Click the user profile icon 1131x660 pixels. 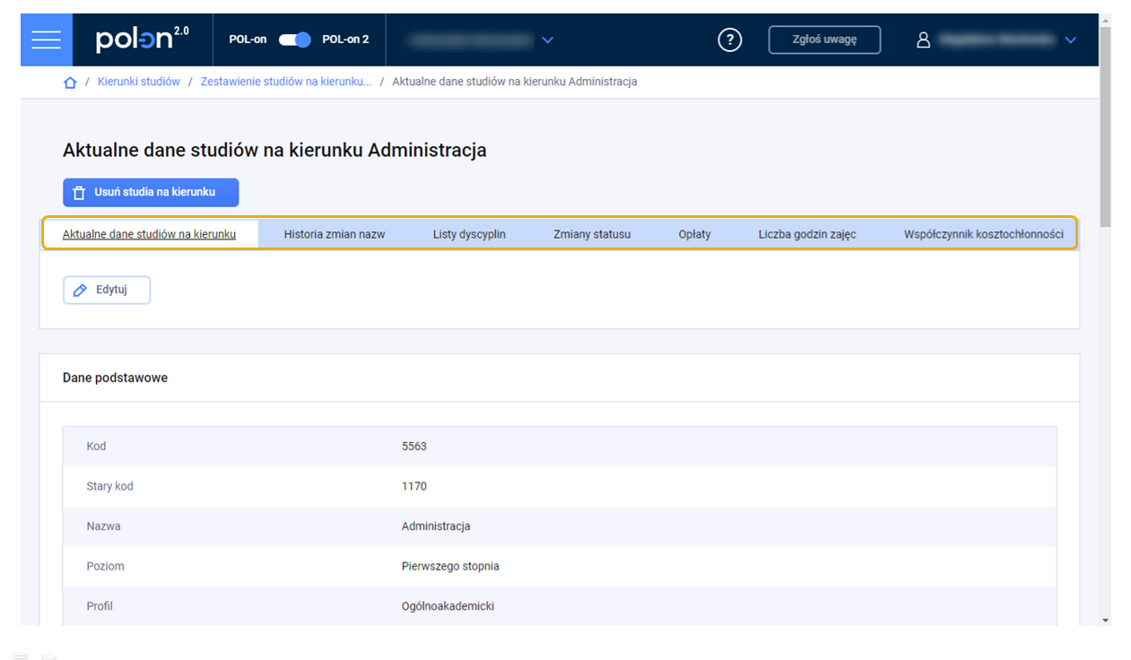[x=924, y=40]
